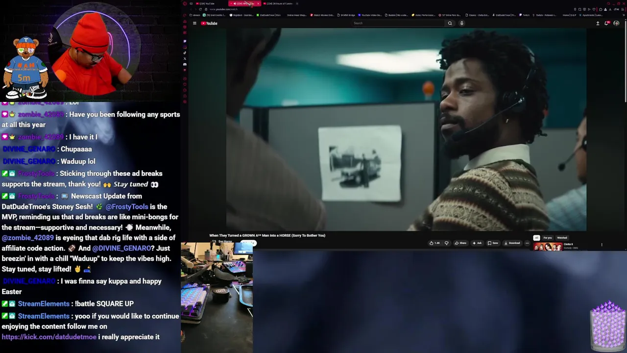Click the browser search-tabs magnifier icon
Screen dimensions: 627x353
[x=608, y=3]
